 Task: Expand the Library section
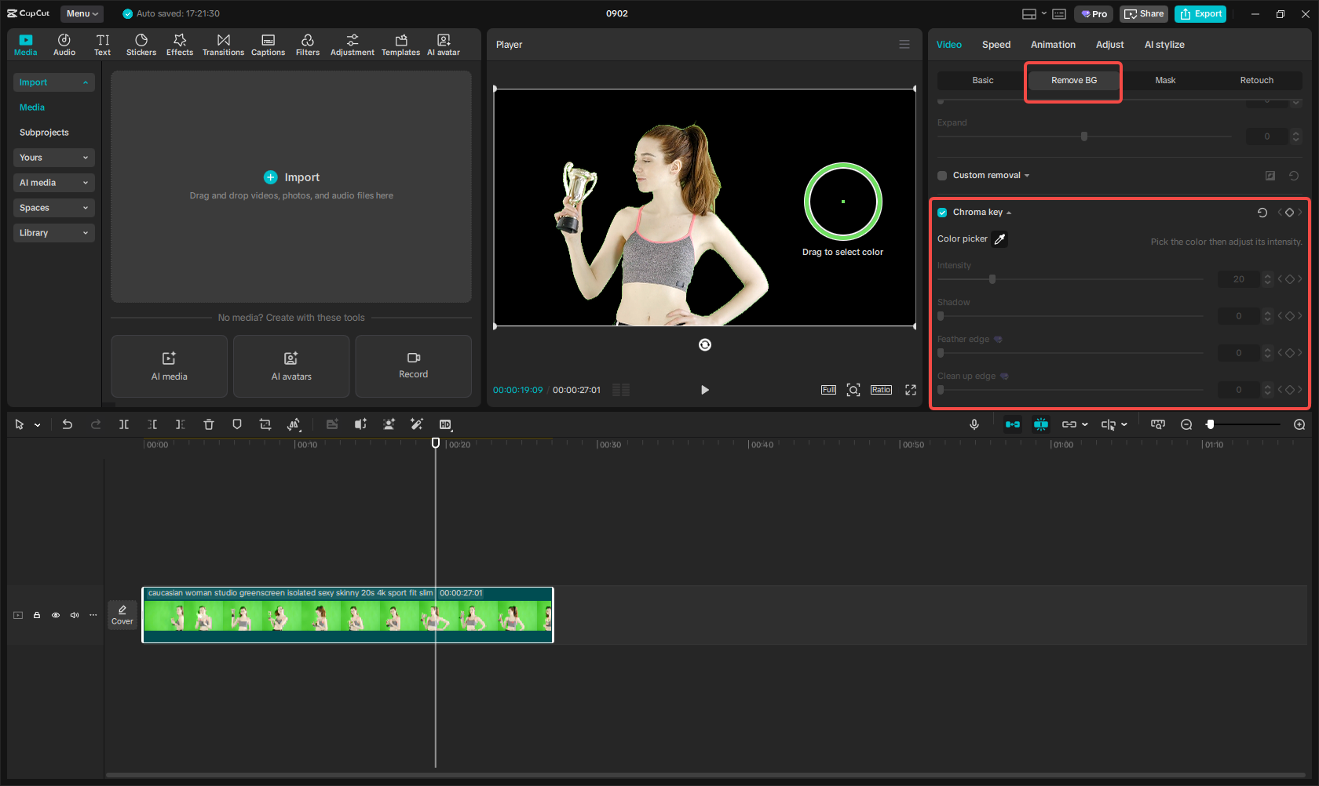pos(53,233)
